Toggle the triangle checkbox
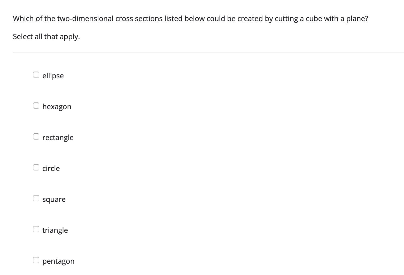 pos(36,229)
